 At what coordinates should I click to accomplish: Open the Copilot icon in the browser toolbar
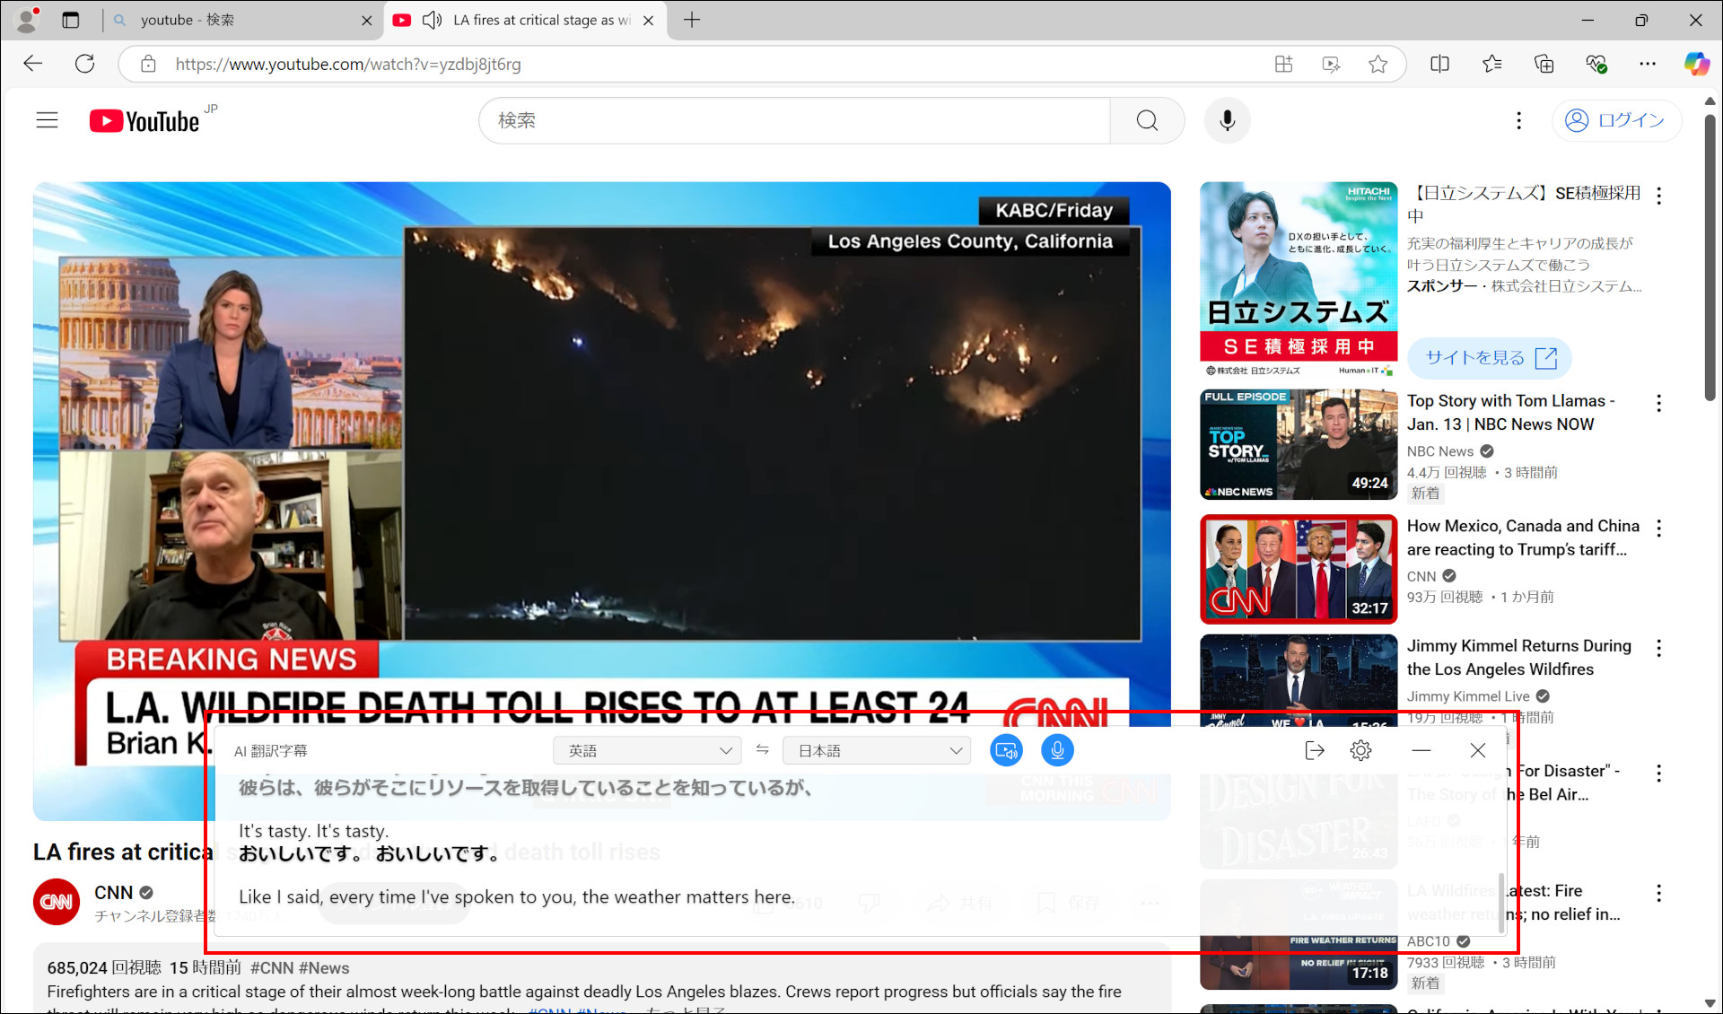pyautogui.click(x=1695, y=64)
